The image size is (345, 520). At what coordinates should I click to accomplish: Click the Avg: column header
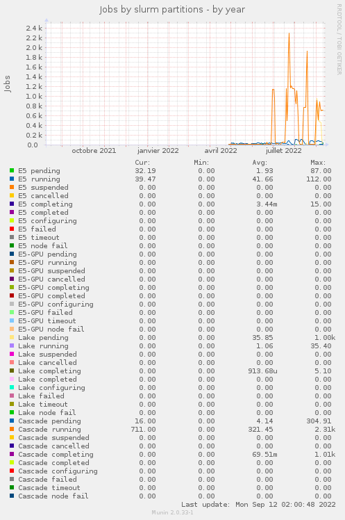tap(260, 163)
